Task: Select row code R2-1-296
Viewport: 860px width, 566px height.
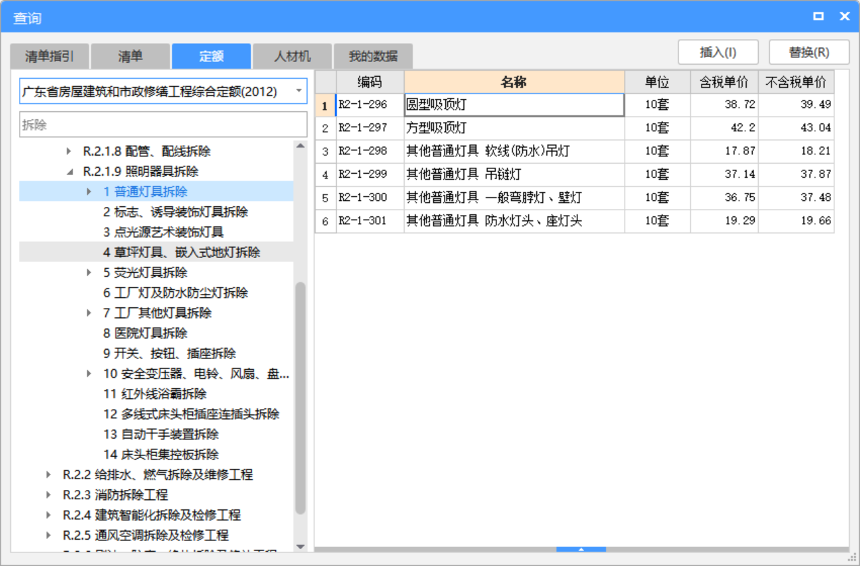Action: (370, 105)
